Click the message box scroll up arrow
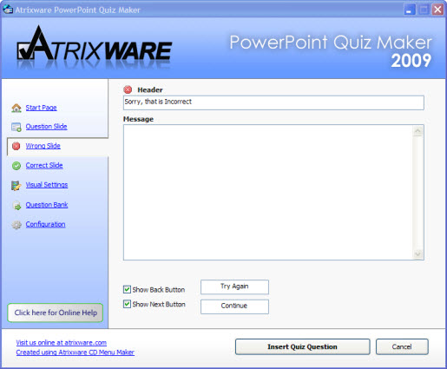The height and width of the screenshot is (369, 447). click(x=417, y=132)
